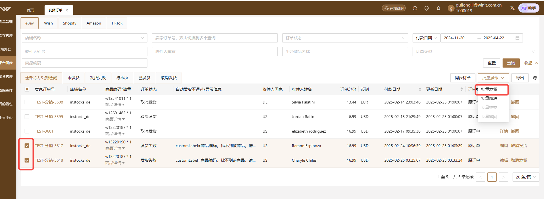The width and height of the screenshot is (544, 199).
Task: Close the 发货订单 tab
Action: (x=67, y=10)
